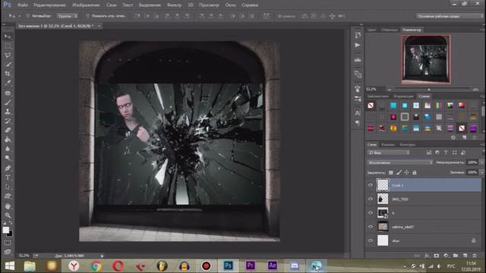The image size is (486, 273).
Task: Hide the IMG layer with hand thumbnail
Action: (x=371, y=199)
